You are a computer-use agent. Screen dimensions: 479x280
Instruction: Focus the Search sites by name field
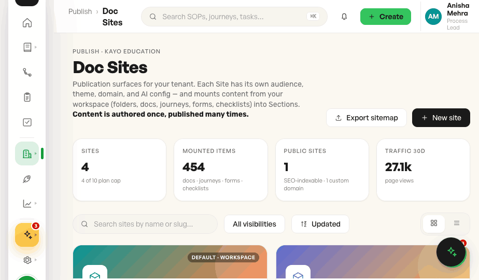(x=145, y=224)
